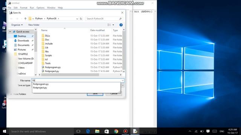Select the tcl folder
Image resolution: width=241 pixels, height=135 pixels.
[x=46, y=59]
